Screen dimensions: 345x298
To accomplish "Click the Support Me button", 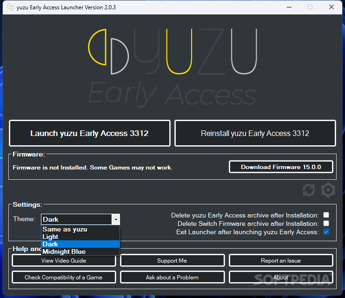I will pos(172,261).
